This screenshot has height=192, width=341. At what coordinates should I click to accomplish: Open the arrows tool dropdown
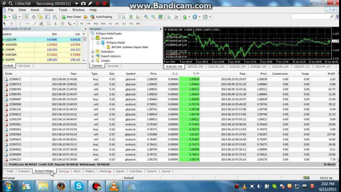point(74,23)
